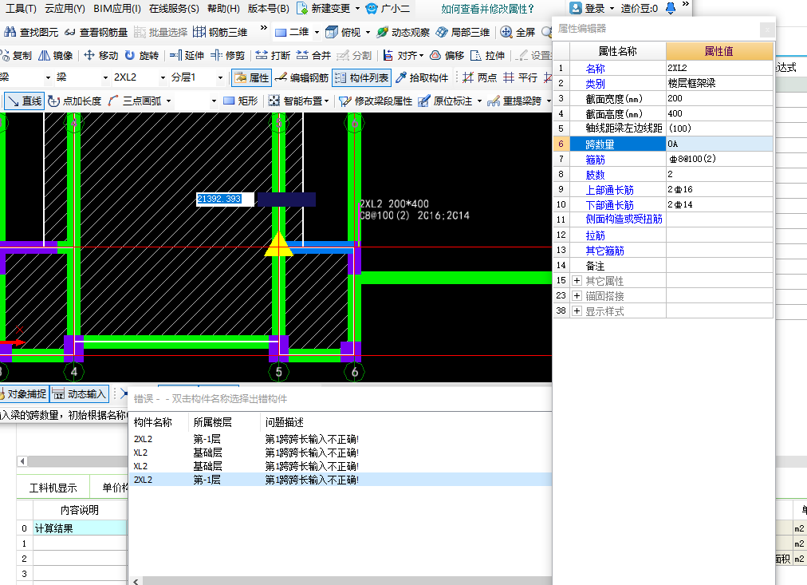Screen dimensions: 807x585
Task: Toggle 动态输入 dynamic input
Action: coord(80,394)
